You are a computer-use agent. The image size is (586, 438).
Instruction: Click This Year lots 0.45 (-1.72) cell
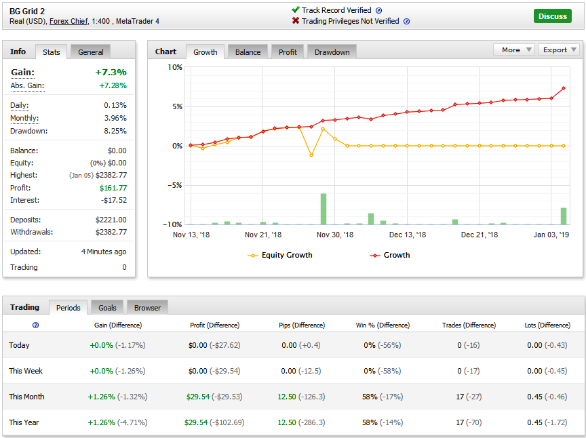[x=547, y=422]
